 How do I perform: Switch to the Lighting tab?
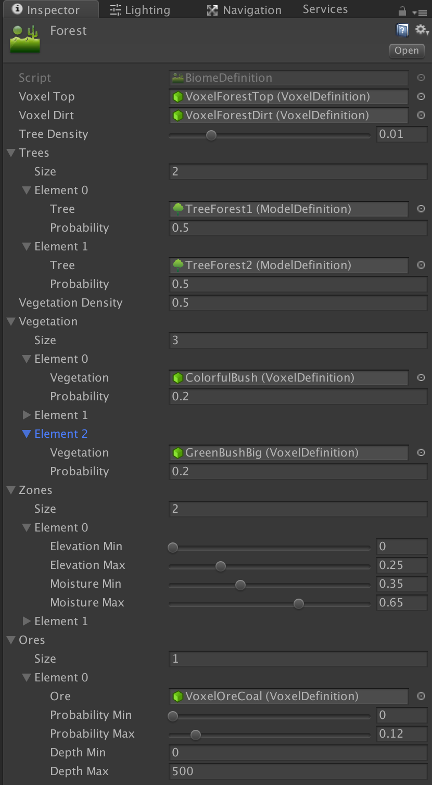tap(140, 10)
